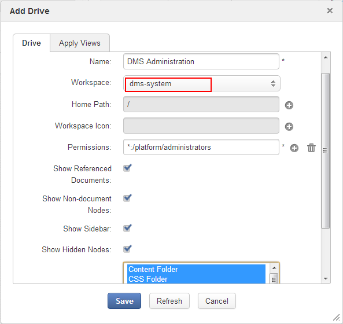The height and width of the screenshot is (324, 343).
Task: Click up arrow of folder list scrollbar
Action: click(x=274, y=268)
